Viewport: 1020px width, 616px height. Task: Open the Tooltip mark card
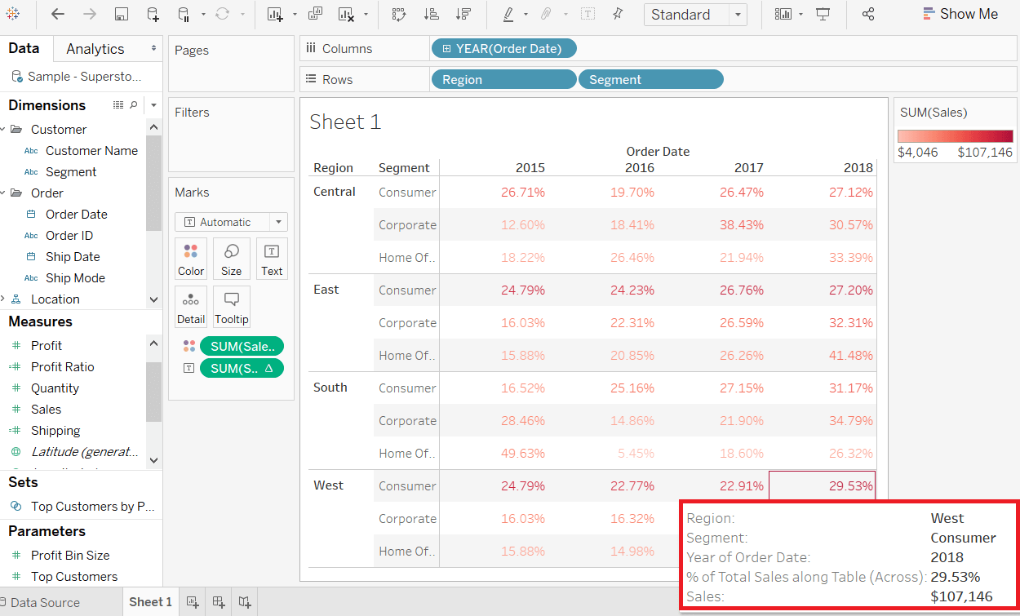[232, 307]
